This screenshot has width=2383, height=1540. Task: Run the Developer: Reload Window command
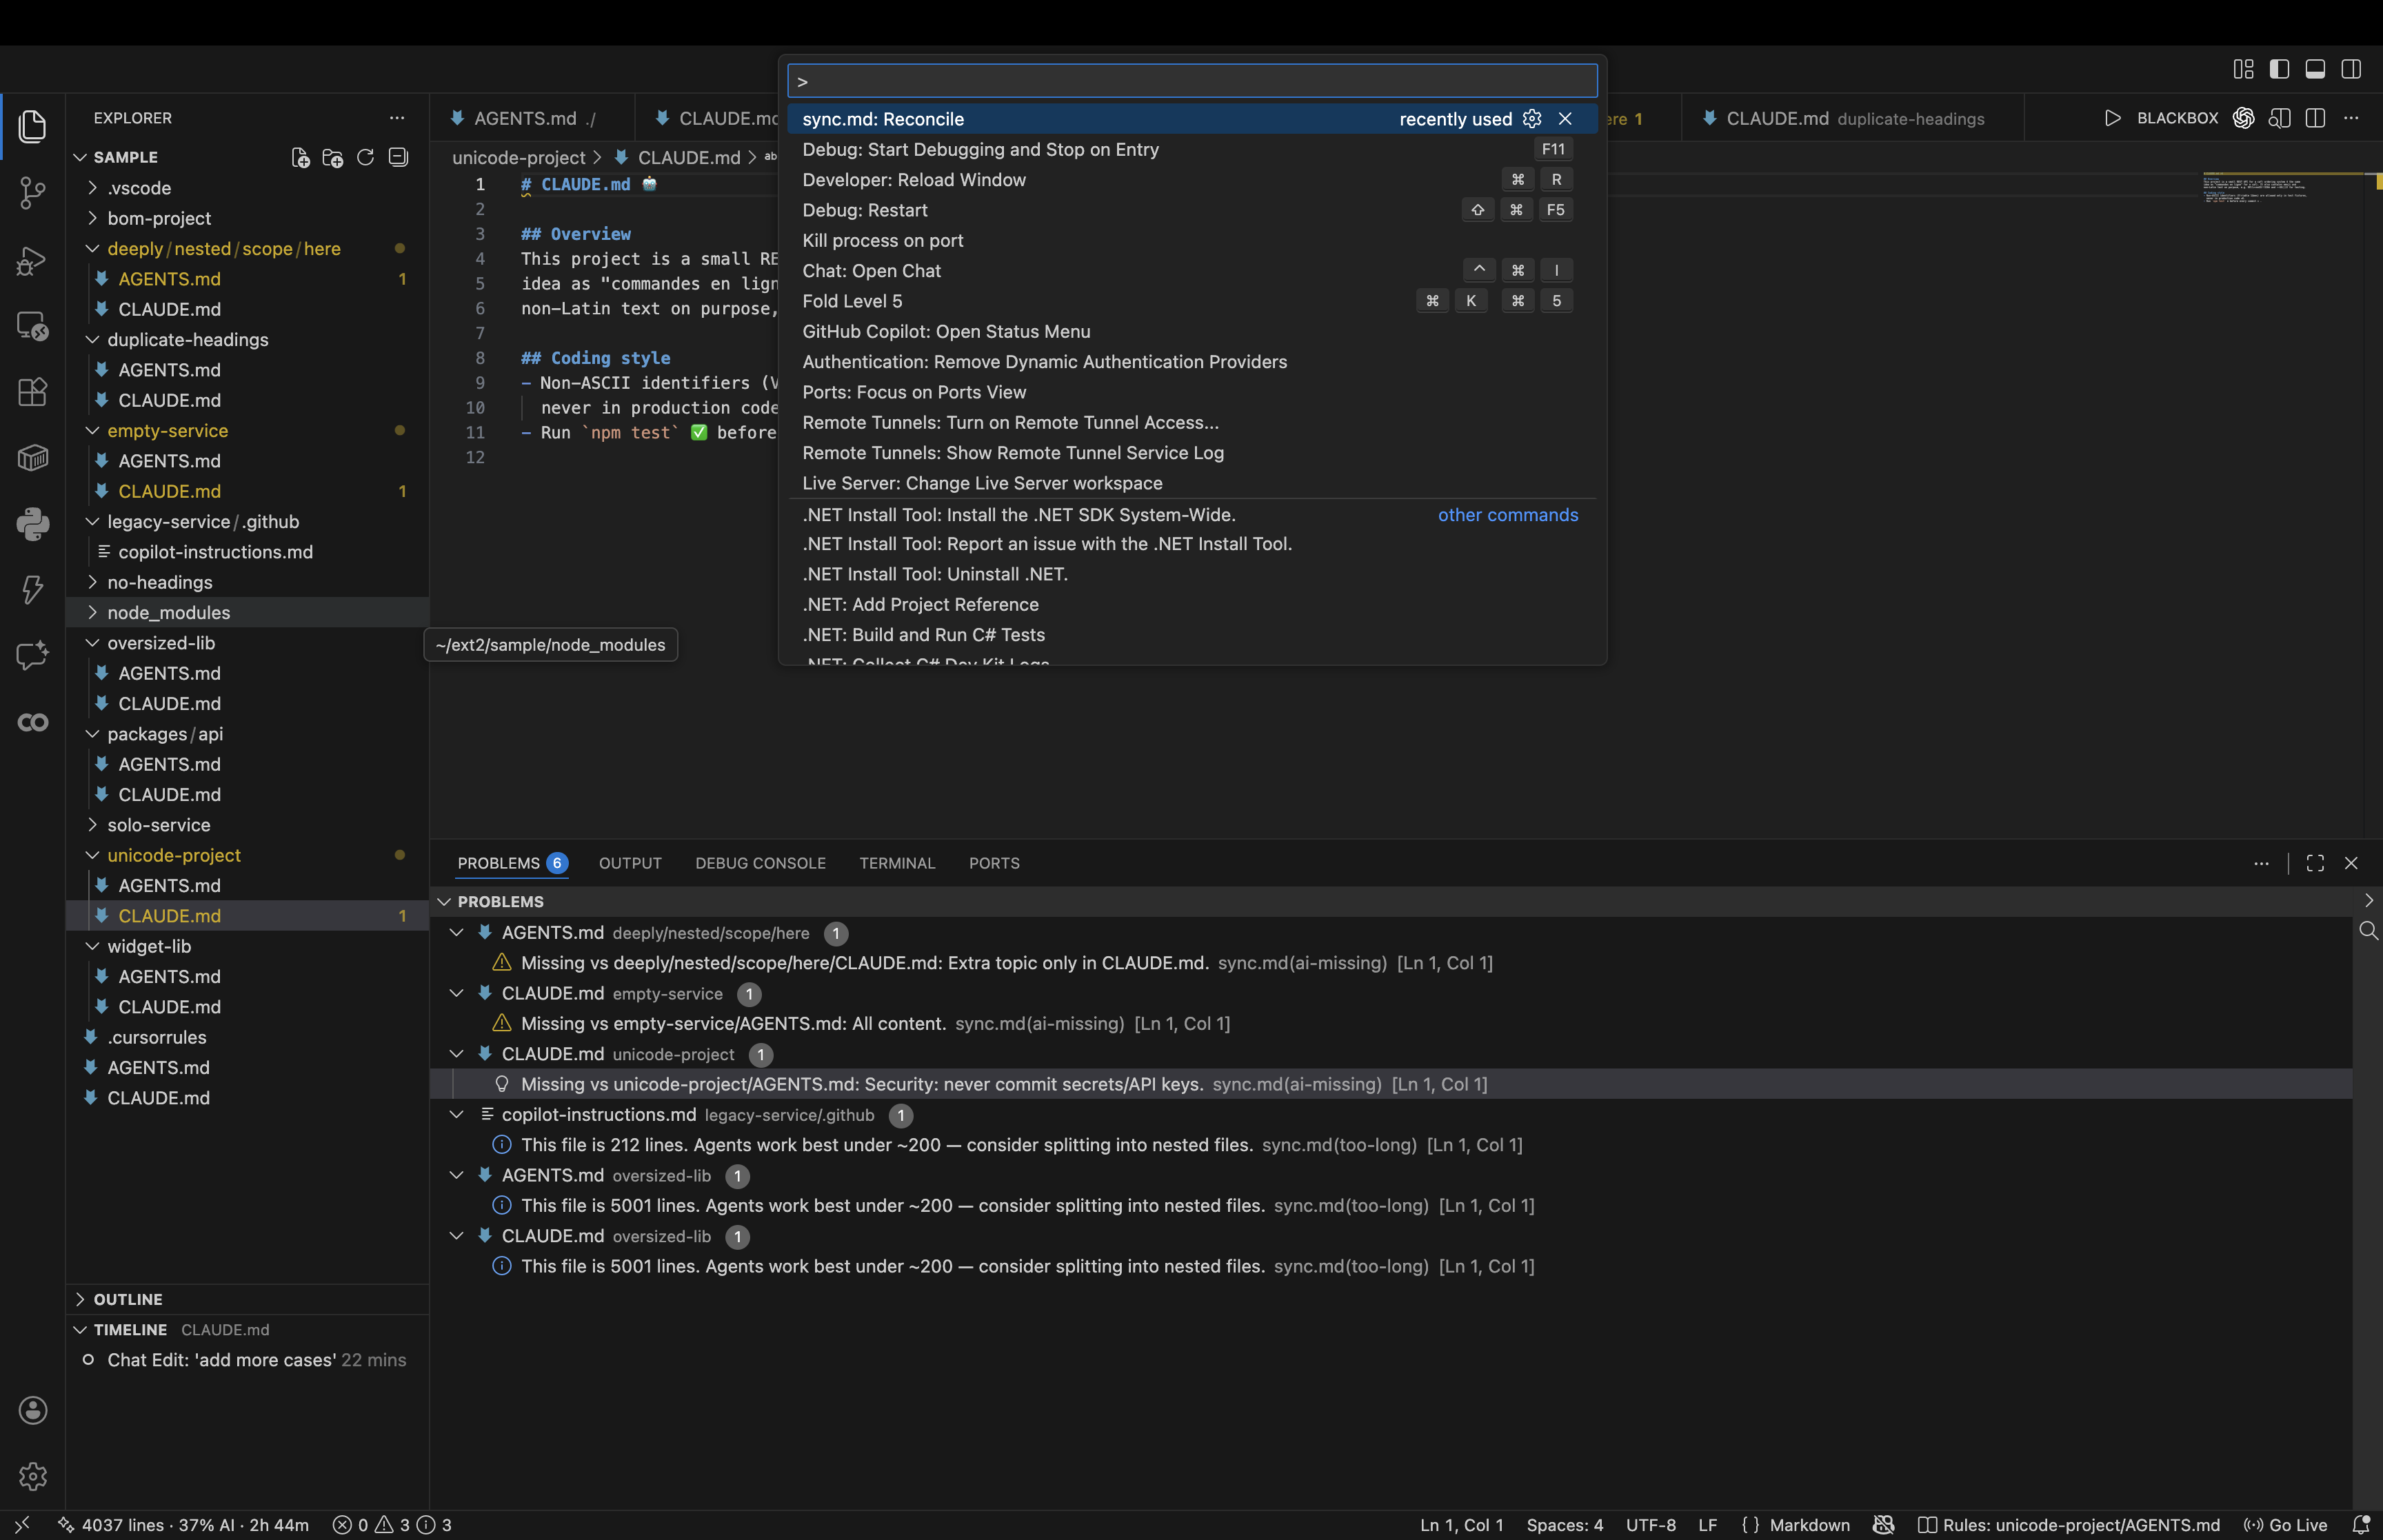click(x=1192, y=180)
